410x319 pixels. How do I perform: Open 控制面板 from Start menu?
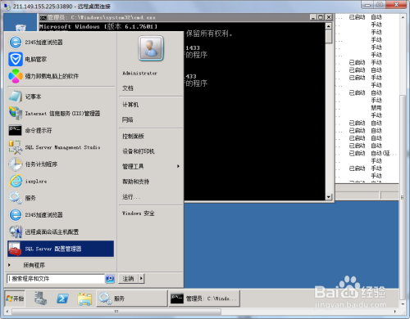pyautogui.click(x=133, y=136)
